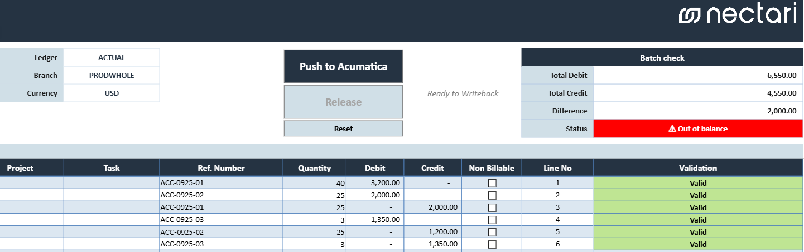Select debit 2,000.00 in line 2
The height and width of the screenshot is (252, 804).
pos(375,195)
